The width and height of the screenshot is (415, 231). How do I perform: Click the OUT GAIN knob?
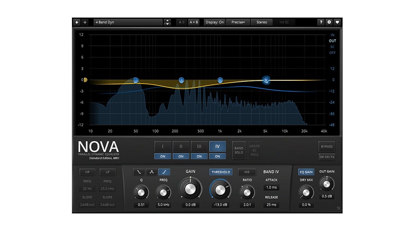[x=327, y=184]
